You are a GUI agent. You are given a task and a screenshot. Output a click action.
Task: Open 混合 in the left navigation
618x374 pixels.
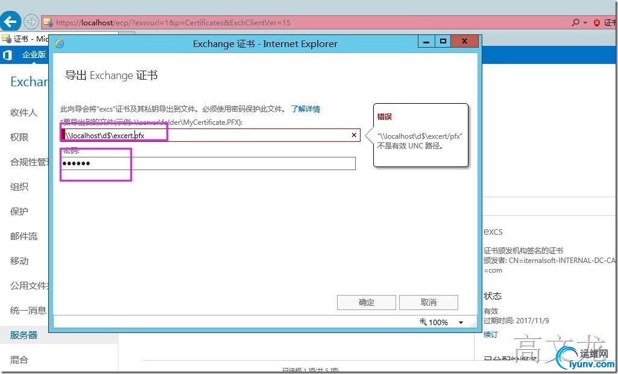(x=19, y=360)
